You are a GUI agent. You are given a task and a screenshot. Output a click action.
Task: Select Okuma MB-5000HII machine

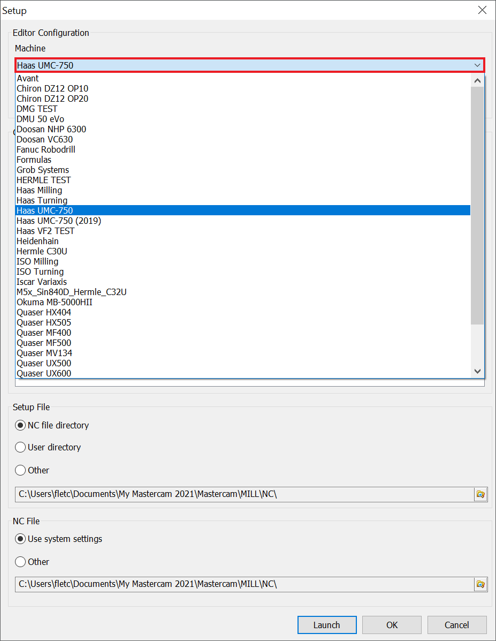pos(243,302)
